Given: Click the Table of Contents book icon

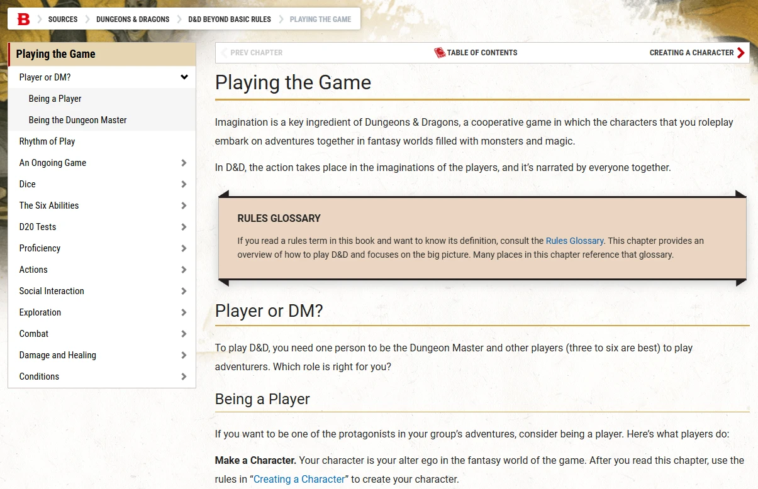Looking at the screenshot, I should tap(440, 53).
